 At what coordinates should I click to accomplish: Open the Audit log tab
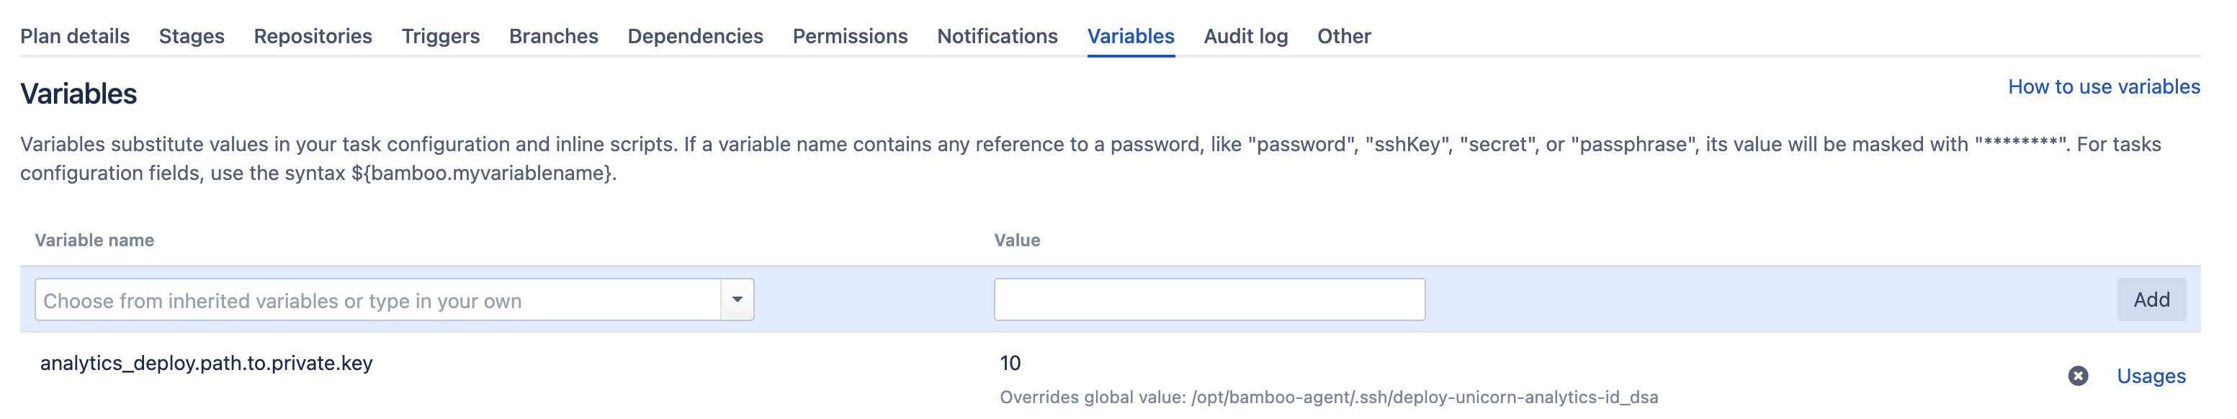[1245, 37]
